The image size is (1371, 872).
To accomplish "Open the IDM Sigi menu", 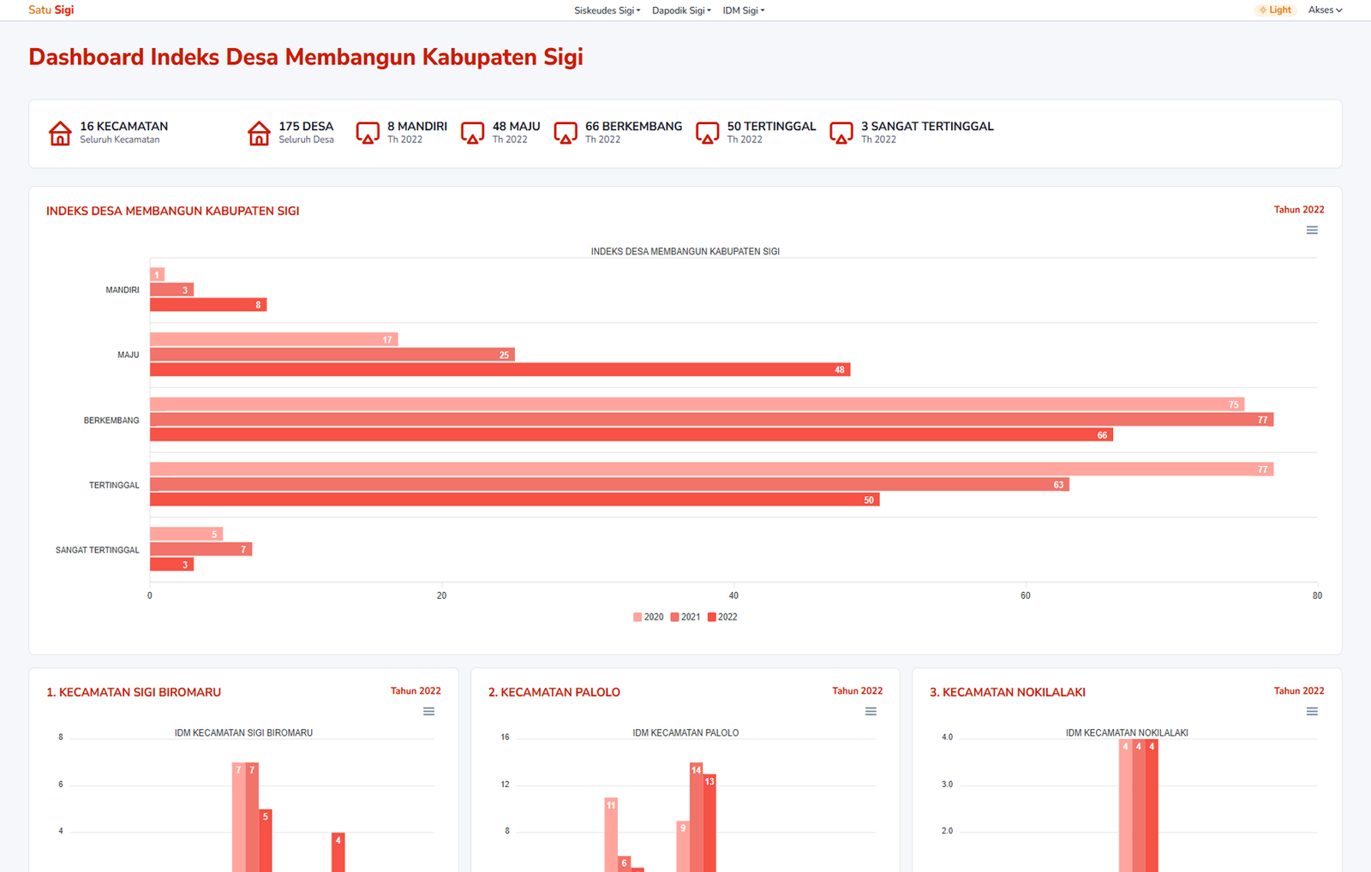I will (x=743, y=10).
